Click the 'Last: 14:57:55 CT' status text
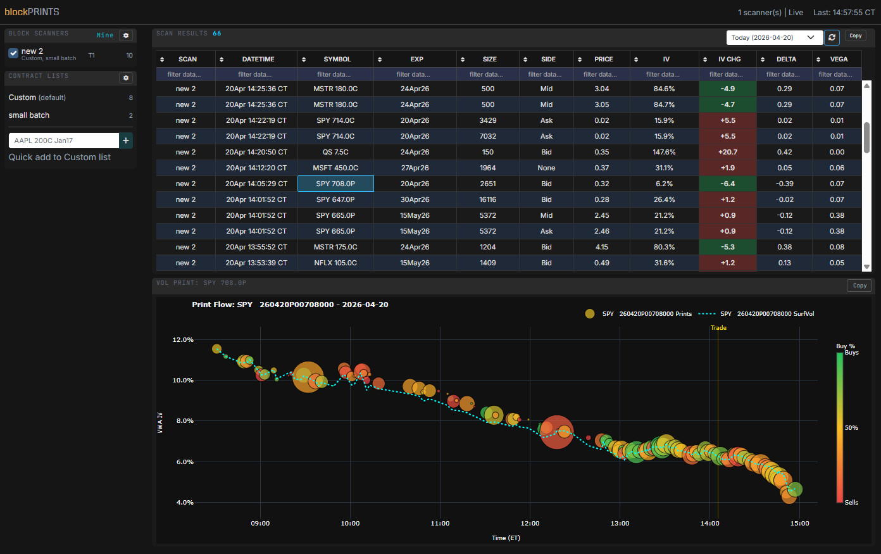881x554 pixels. pyautogui.click(x=844, y=12)
